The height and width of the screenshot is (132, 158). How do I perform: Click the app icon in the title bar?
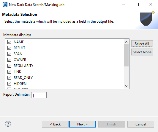coord(5,4)
